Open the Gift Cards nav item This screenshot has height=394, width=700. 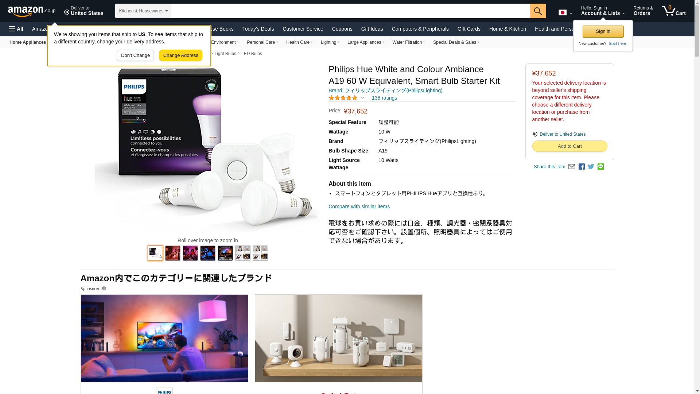coord(469,29)
